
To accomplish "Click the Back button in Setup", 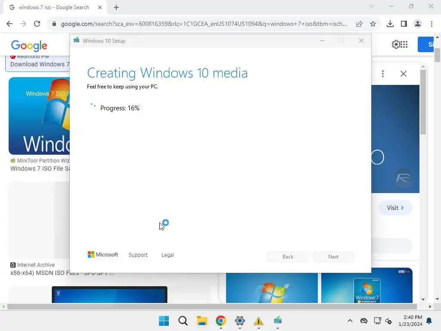I will pyautogui.click(x=288, y=257).
